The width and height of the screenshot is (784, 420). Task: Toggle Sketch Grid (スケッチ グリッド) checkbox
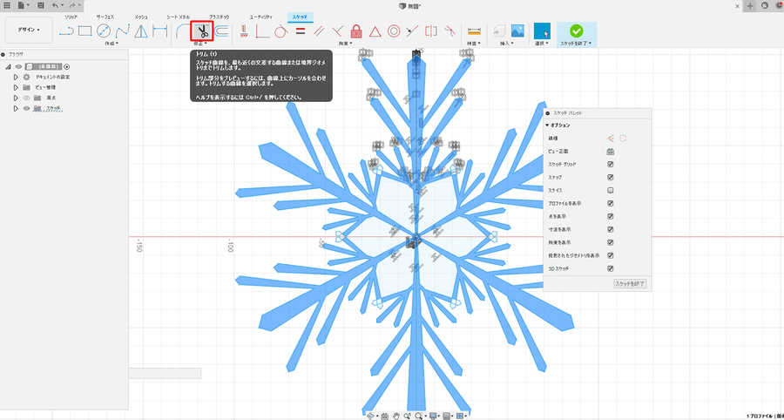611,165
